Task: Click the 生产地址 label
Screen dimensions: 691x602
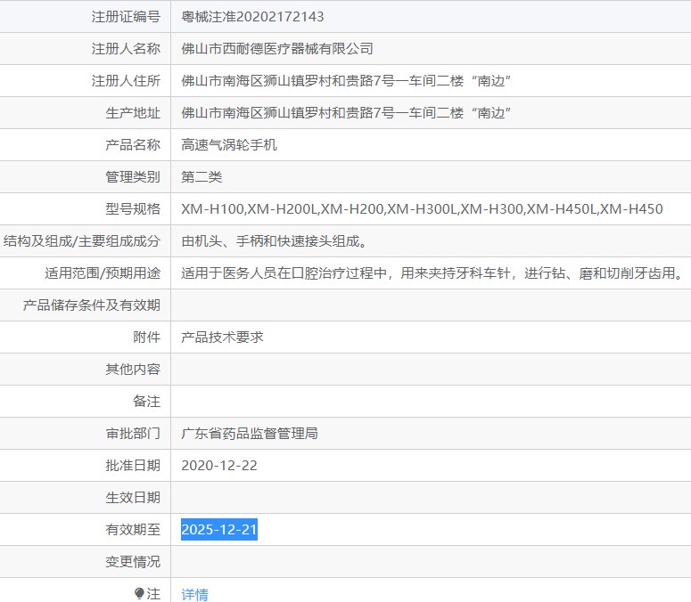Action: [133, 113]
